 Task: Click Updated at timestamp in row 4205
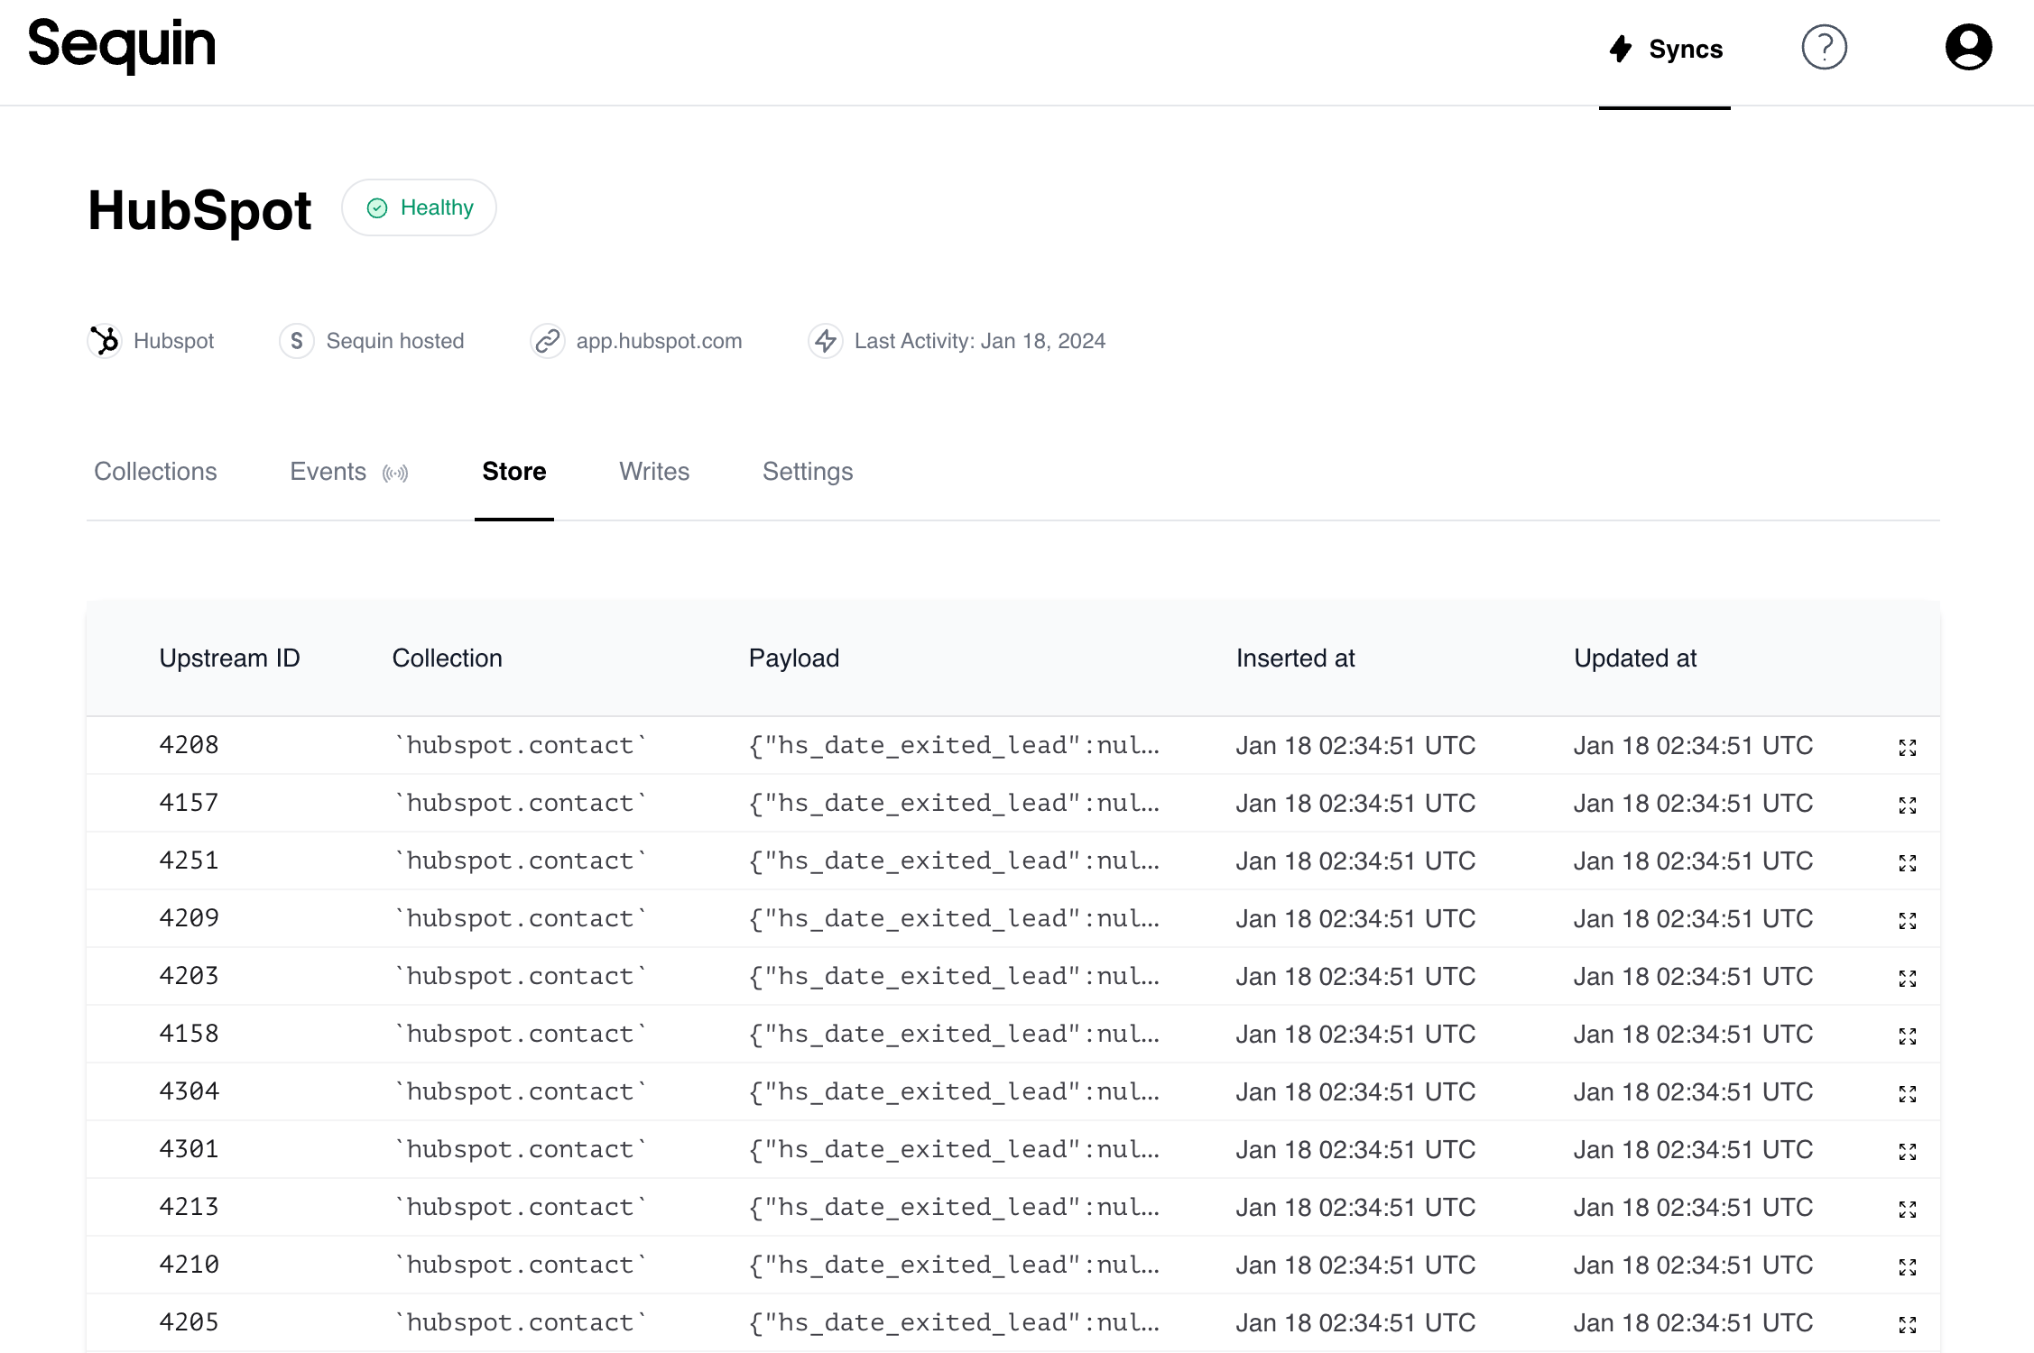click(x=1693, y=1323)
